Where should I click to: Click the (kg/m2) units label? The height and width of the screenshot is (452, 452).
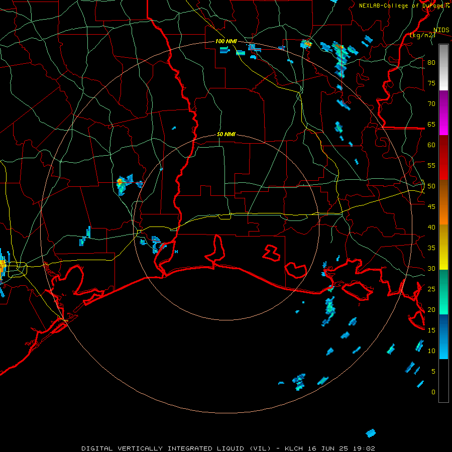pos(423,35)
